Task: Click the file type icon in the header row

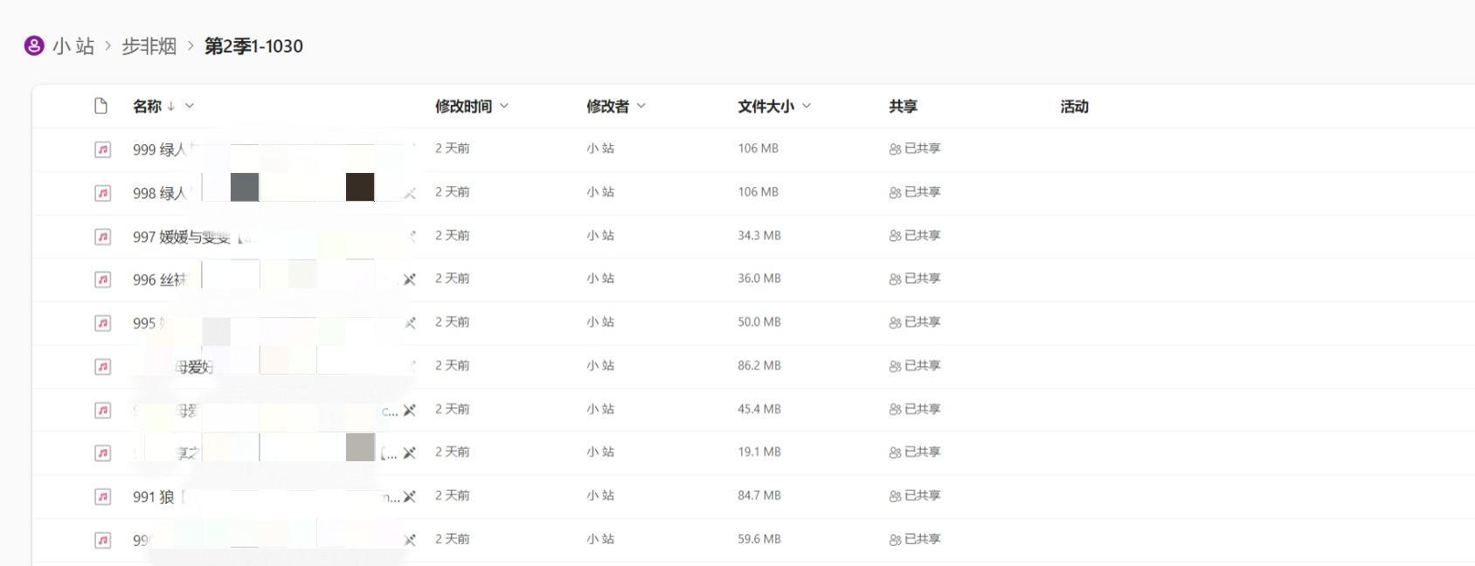Action: pyautogui.click(x=100, y=106)
